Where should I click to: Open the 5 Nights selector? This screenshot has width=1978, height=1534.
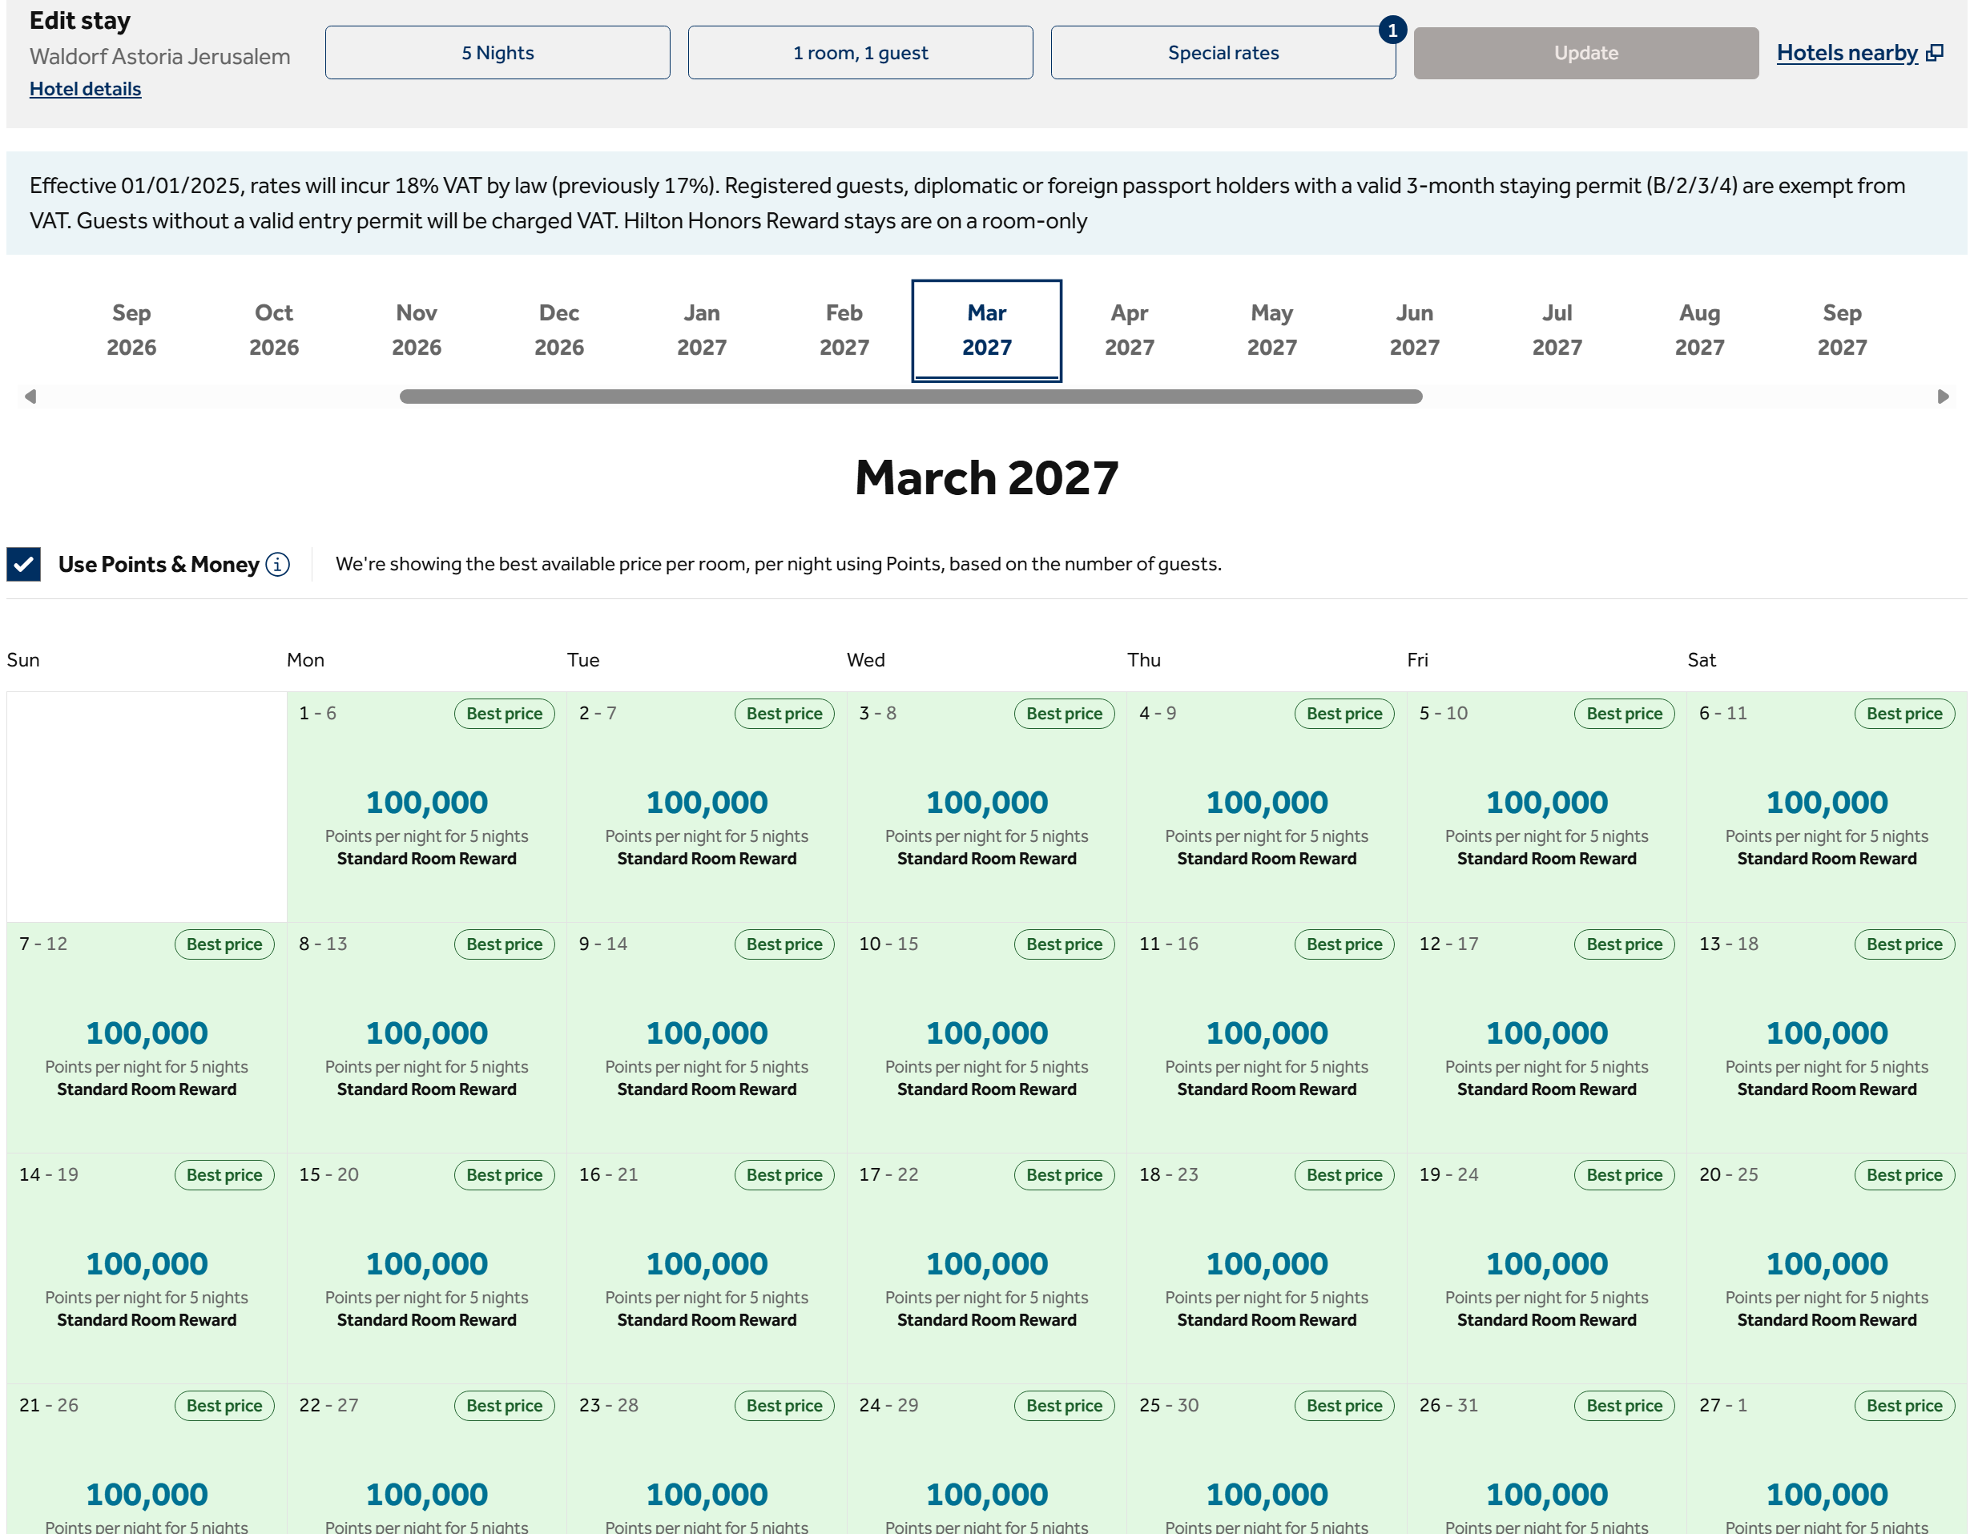498,53
